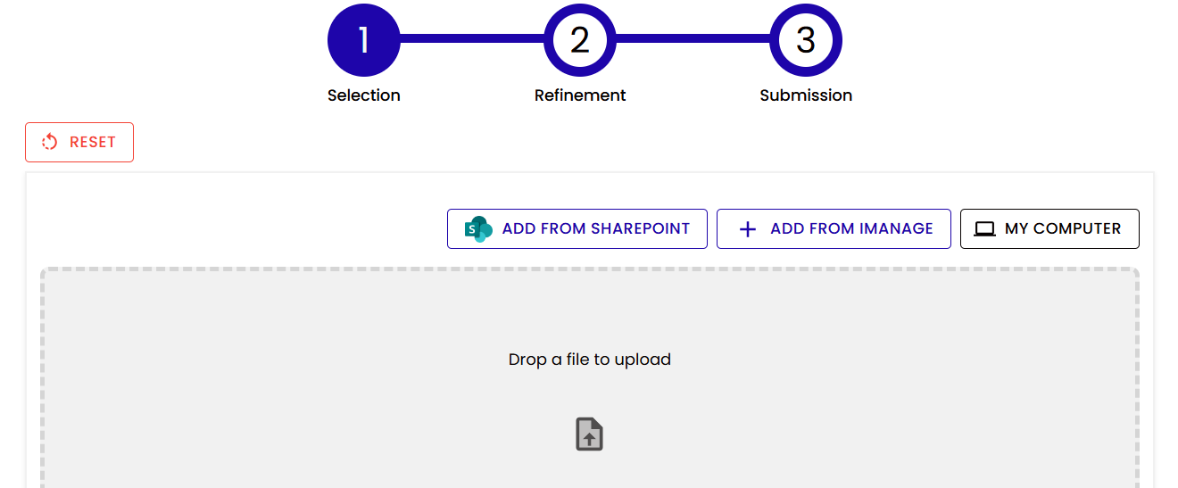The image size is (1178, 488).
Task: Click the laptop icon on My Computer
Action: point(984,229)
